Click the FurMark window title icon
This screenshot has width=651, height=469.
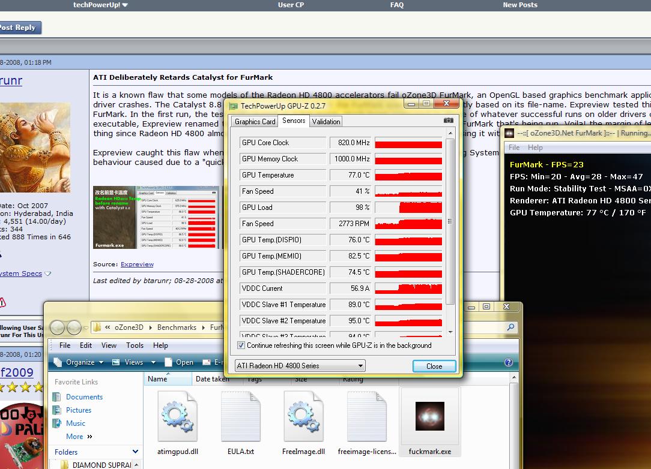(509, 133)
